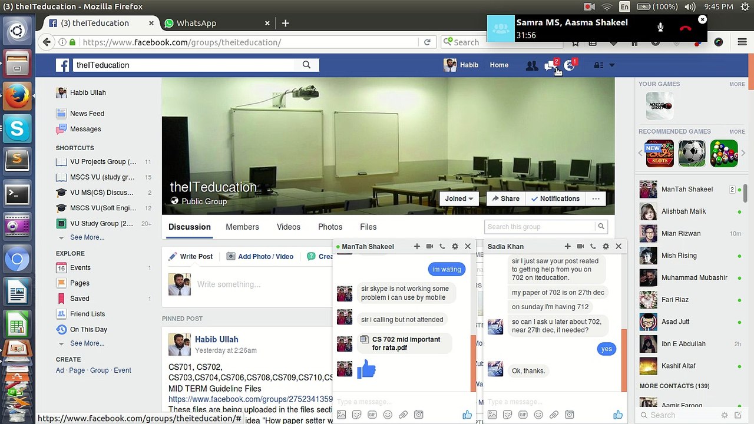
Task: Open Messages in left sidebar
Action: (85, 129)
